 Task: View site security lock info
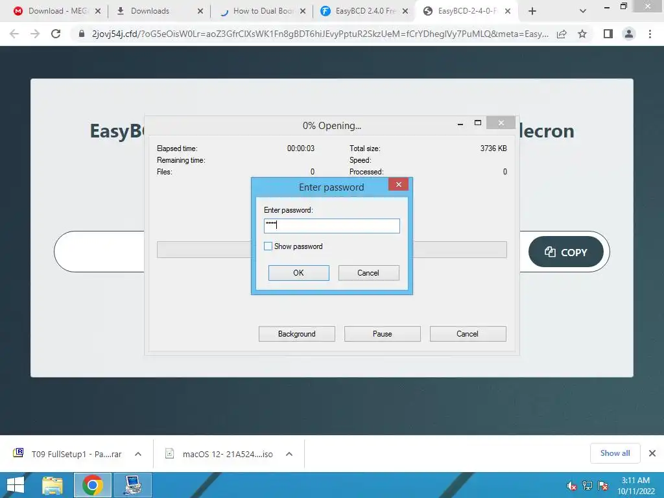pyautogui.click(x=82, y=34)
